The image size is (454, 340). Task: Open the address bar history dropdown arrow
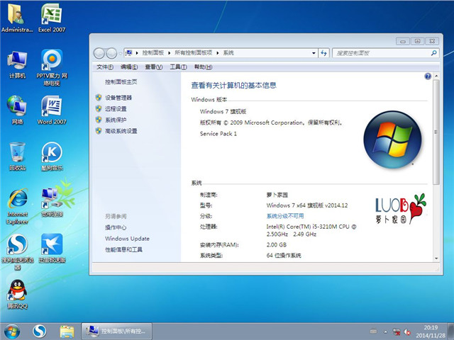[x=314, y=53]
